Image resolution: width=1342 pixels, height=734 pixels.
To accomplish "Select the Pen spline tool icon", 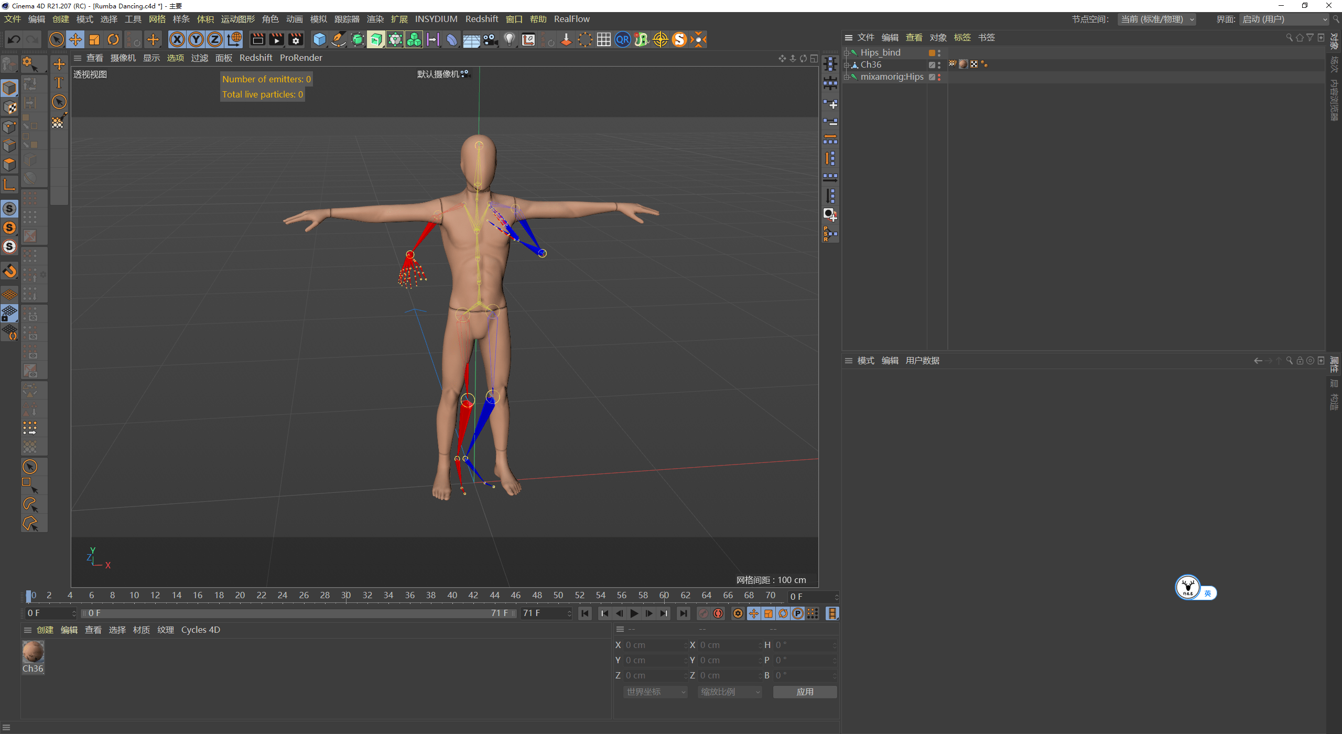I will pyautogui.click(x=338, y=39).
